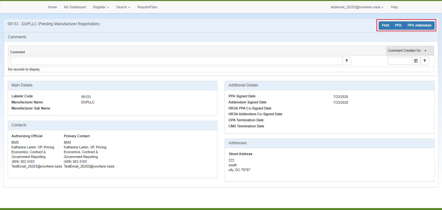This screenshot has width=442, height=210.
Task: Sort by Comment Created On arrow
Action: click(x=425, y=51)
